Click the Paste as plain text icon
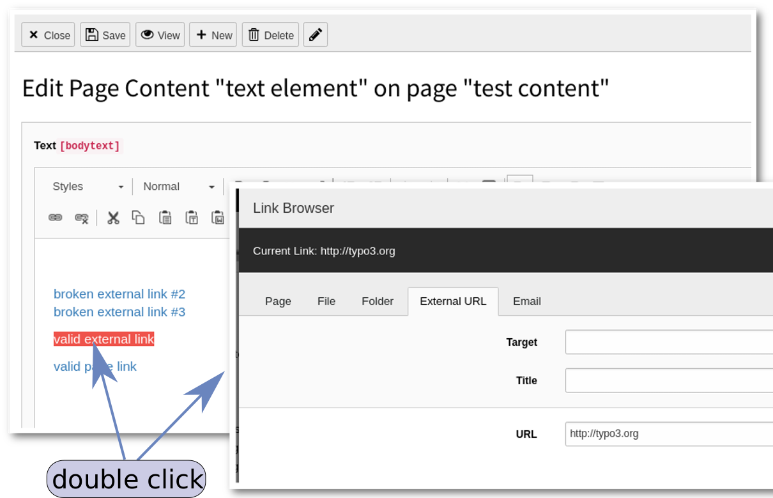Viewport: 773px width, 498px height. pyautogui.click(x=192, y=218)
